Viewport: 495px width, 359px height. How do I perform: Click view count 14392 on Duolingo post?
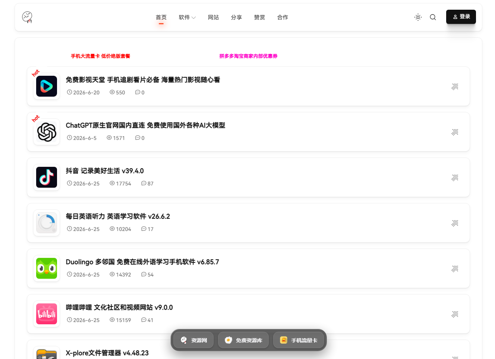(120, 275)
